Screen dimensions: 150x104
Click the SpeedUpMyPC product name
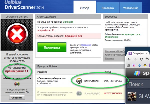92,94
